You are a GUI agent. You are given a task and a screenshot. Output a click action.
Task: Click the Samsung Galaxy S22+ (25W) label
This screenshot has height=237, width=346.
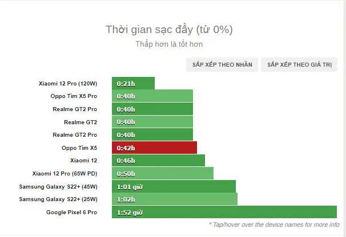(x=58, y=199)
